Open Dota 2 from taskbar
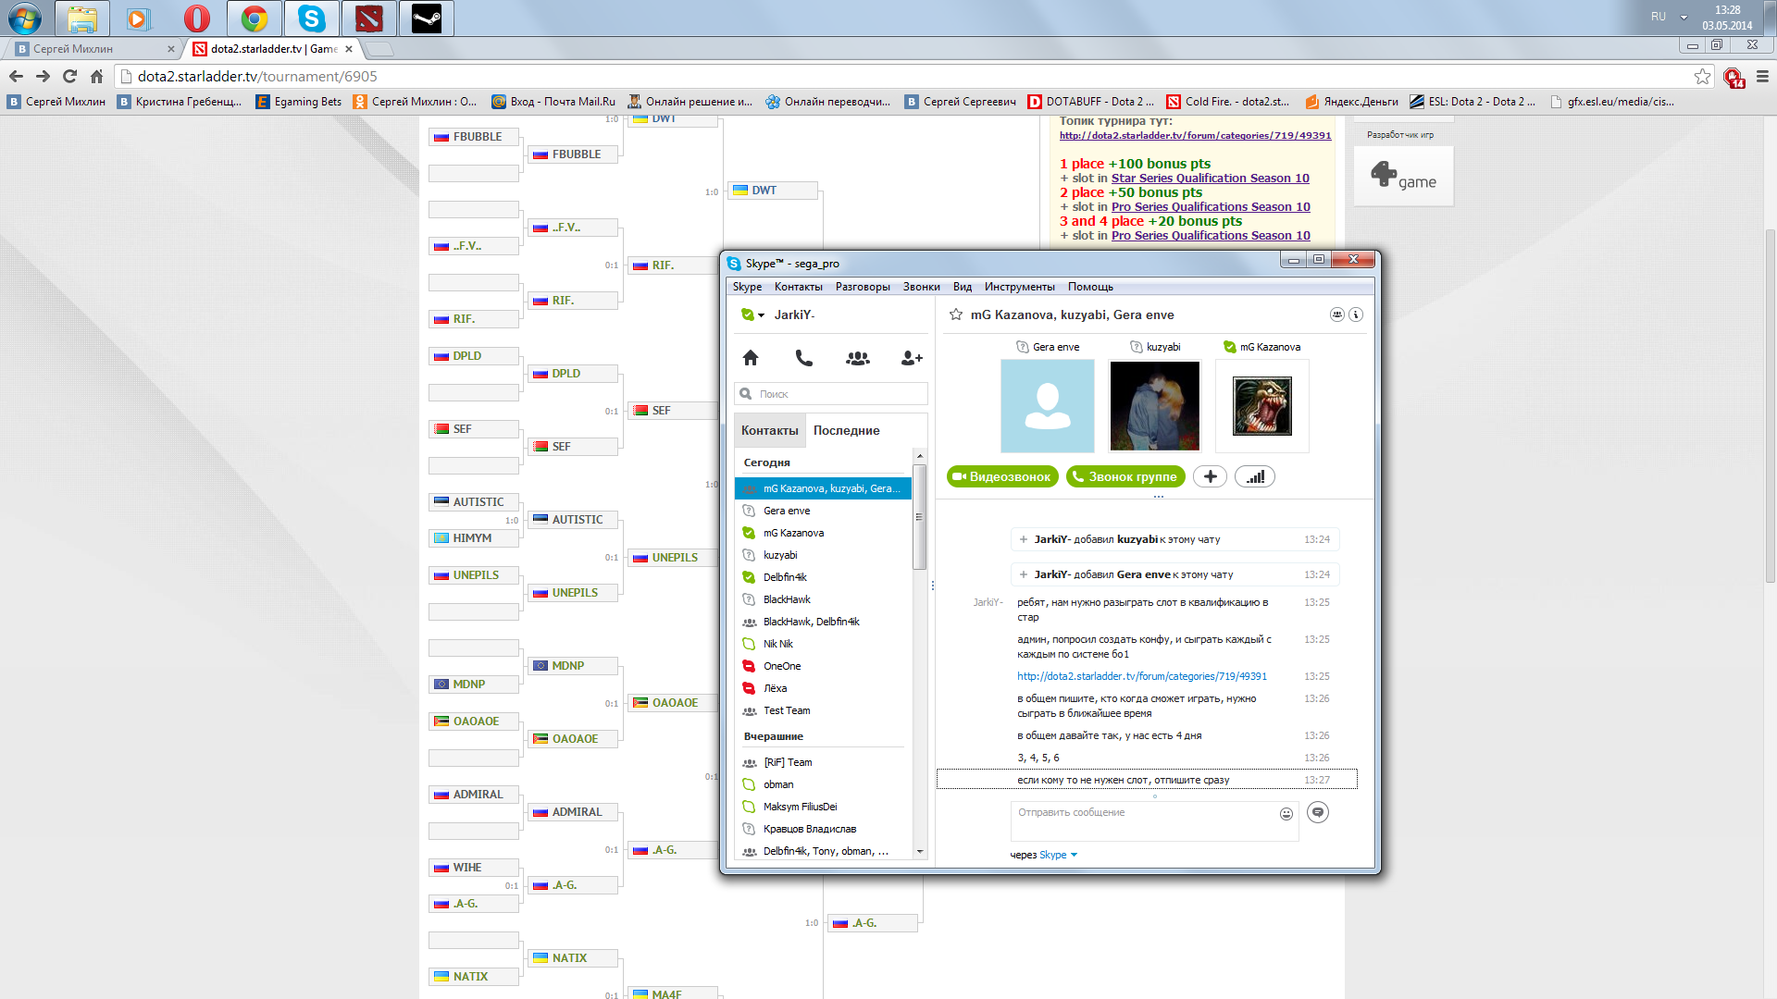The image size is (1777, 999). pos(369,18)
